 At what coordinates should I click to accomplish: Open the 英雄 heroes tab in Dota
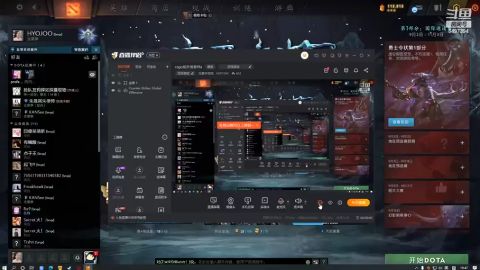pyautogui.click(x=118, y=8)
